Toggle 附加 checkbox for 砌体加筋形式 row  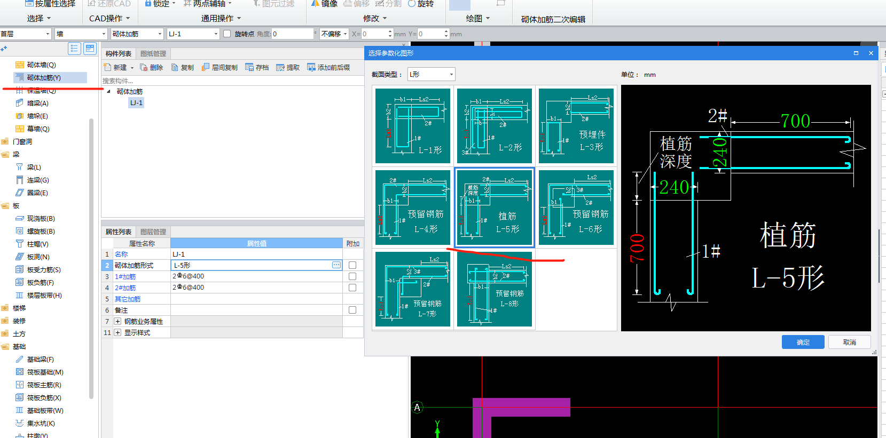point(352,265)
